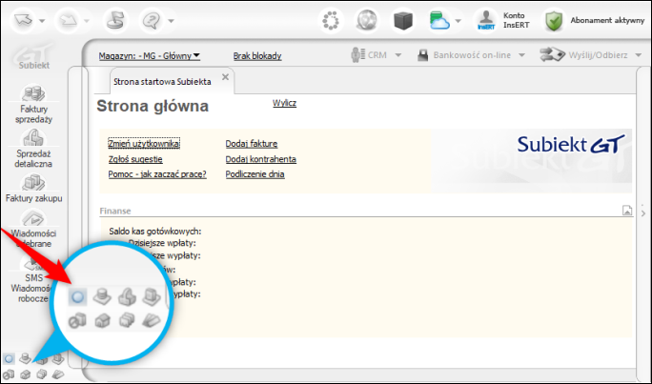Screen dimensions: 652x384
Task: Close the Strona startowa Subiekta tab
Action: point(225,77)
